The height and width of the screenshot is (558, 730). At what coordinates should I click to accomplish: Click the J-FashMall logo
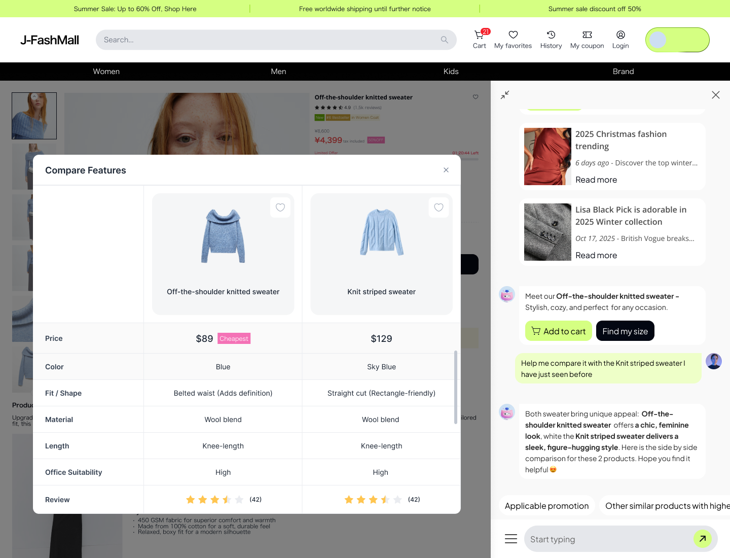(x=50, y=40)
